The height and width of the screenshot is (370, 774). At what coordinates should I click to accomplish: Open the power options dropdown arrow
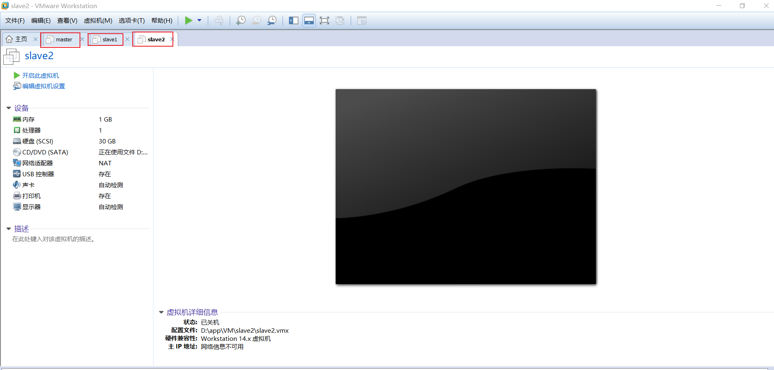point(199,20)
